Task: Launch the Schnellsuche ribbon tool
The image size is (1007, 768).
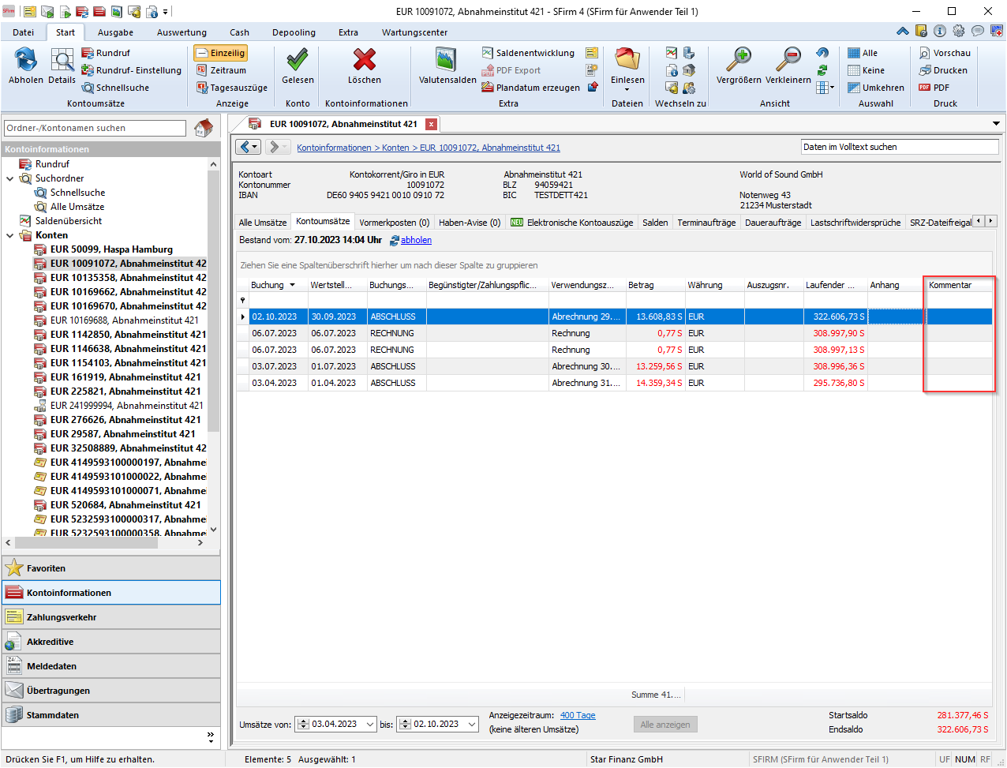Action: coord(115,88)
